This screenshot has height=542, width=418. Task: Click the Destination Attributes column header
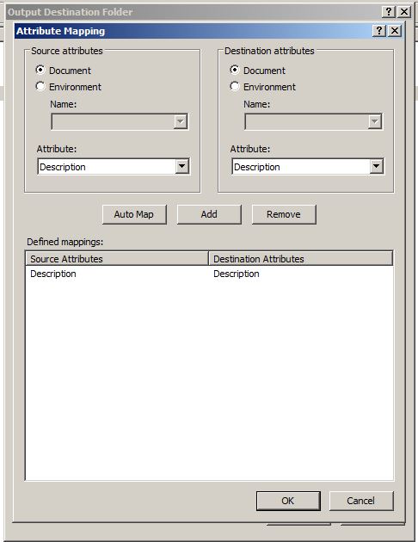[300, 259]
